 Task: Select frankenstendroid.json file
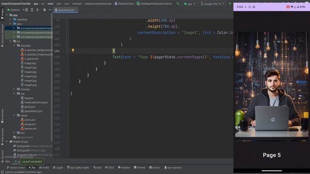pos(34,102)
